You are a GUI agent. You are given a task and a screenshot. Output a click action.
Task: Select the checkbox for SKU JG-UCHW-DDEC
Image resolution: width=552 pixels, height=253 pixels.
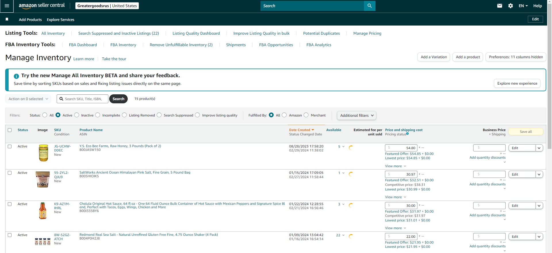pos(10,146)
